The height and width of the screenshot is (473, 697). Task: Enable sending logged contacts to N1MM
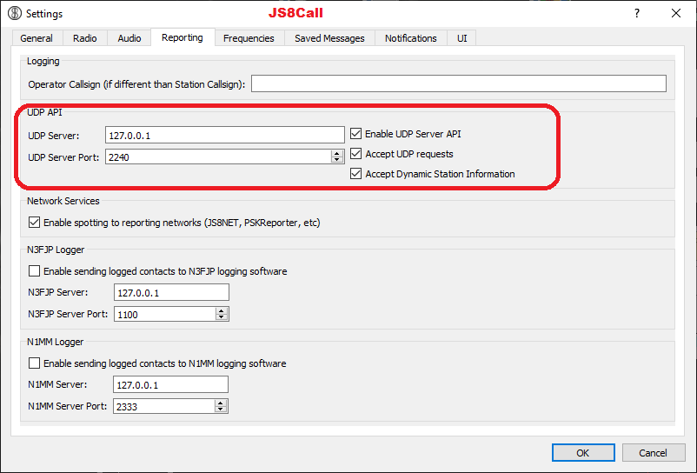click(35, 363)
